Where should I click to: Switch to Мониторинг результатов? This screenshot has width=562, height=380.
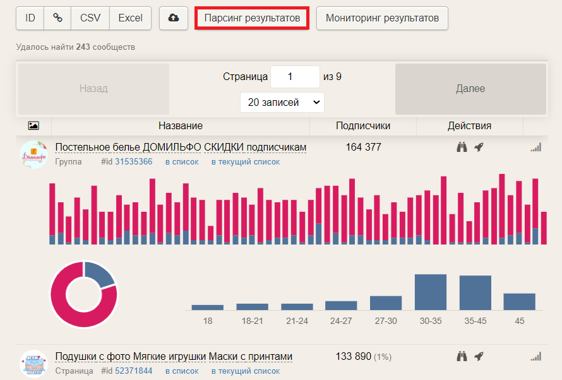(x=382, y=18)
